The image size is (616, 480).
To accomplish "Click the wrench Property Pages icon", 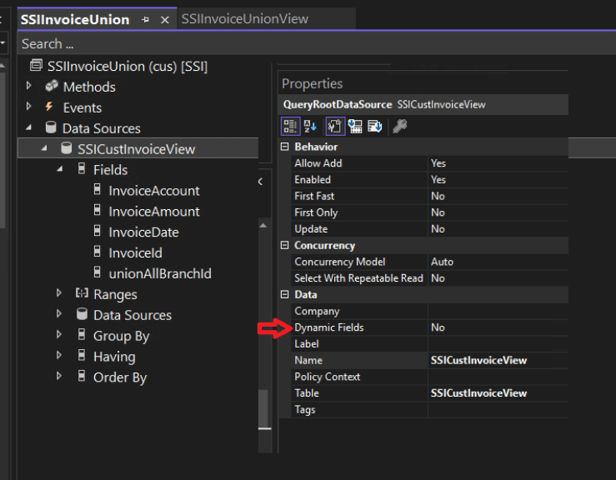I will 399,126.
